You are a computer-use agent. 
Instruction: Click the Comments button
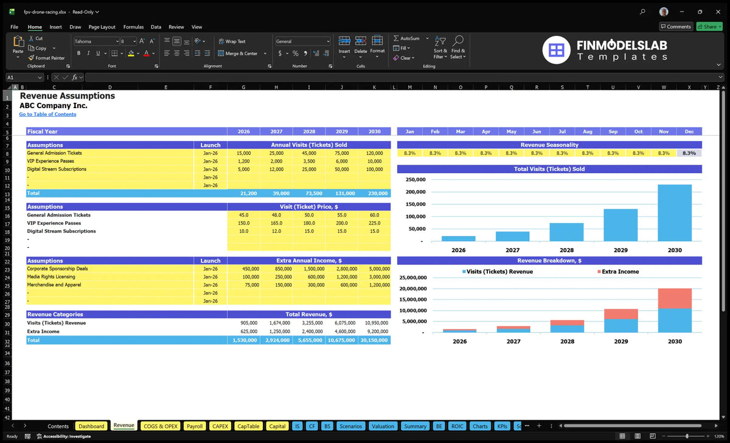click(676, 27)
